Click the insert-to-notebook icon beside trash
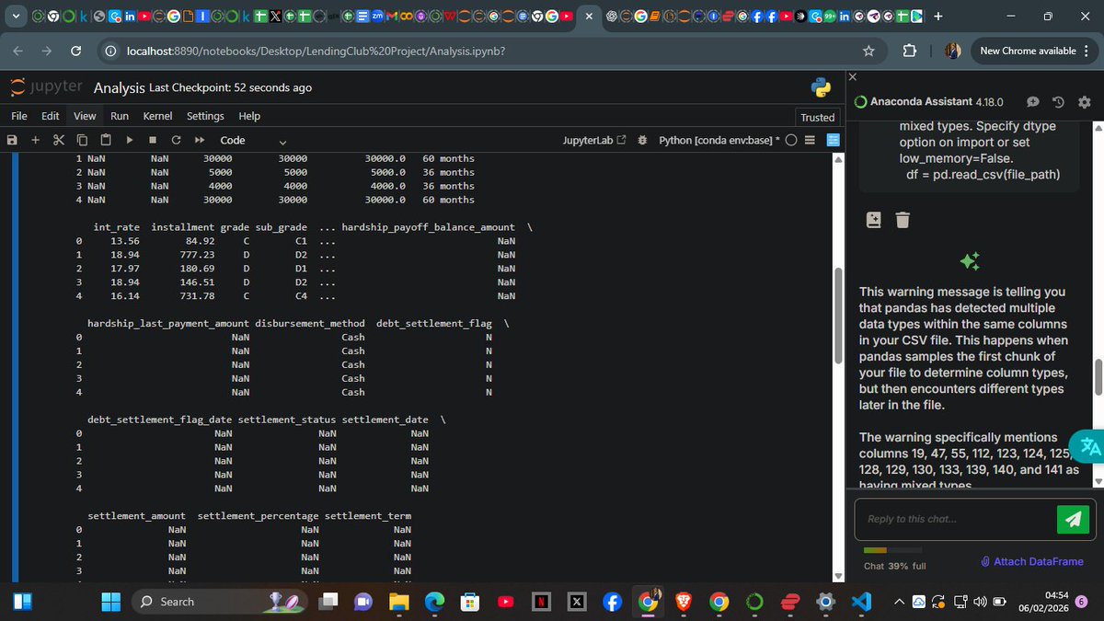The height and width of the screenshot is (621, 1104). click(x=874, y=219)
